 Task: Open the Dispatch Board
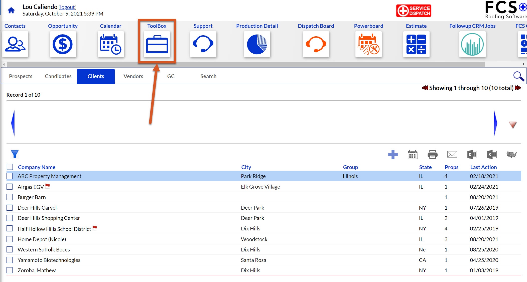pyautogui.click(x=316, y=44)
